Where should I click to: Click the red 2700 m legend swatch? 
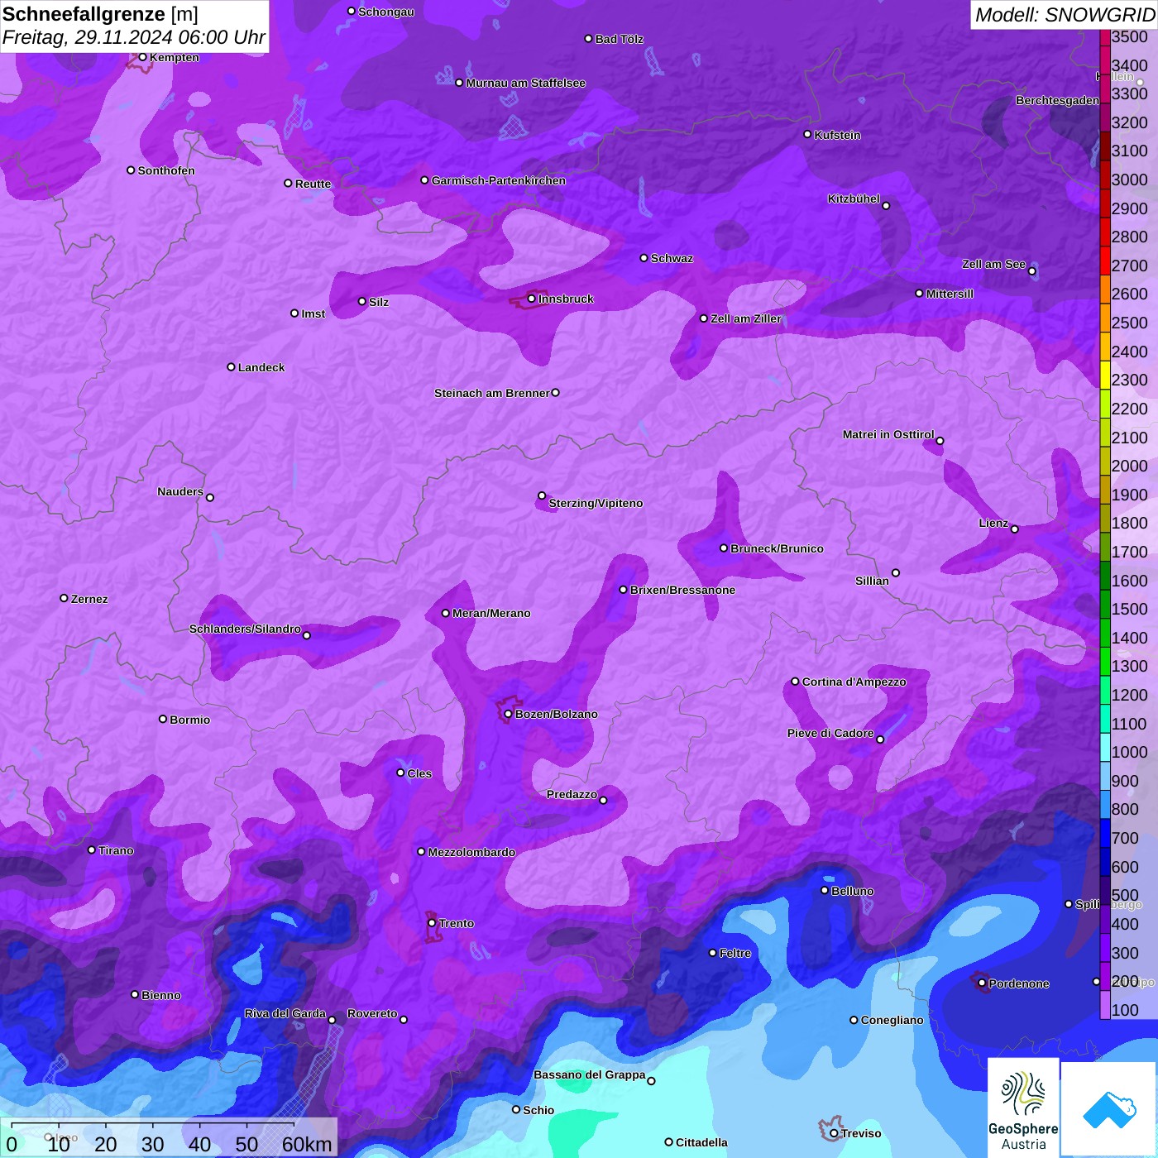(x=1104, y=260)
